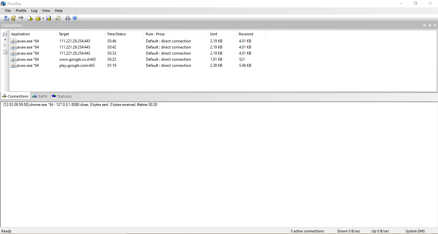This screenshot has width=438, height=234.
Task: Open the Connections panel dropdown arrow
Action: pos(424,25)
